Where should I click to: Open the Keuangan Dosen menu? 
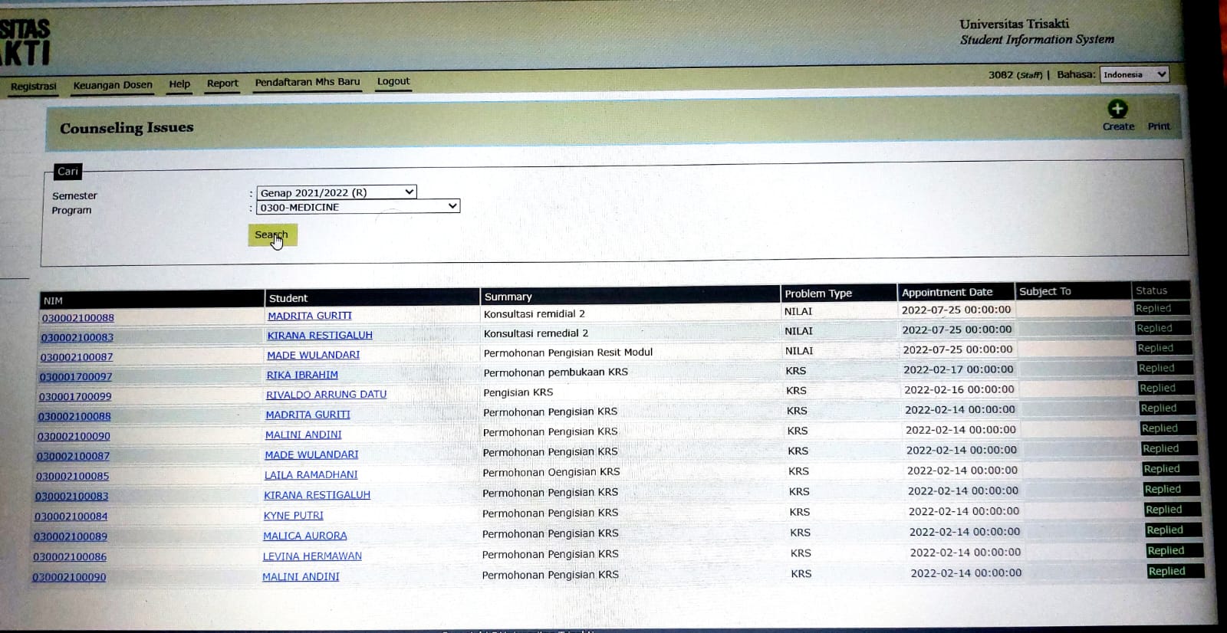(113, 85)
